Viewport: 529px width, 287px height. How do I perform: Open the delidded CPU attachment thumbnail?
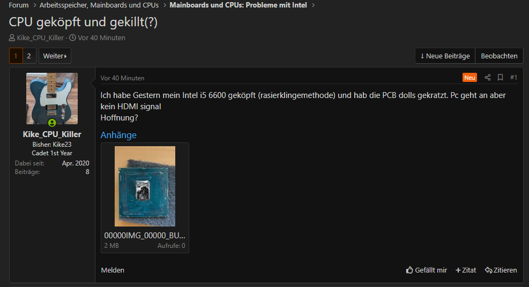pyautogui.click(x=145, y=186)
